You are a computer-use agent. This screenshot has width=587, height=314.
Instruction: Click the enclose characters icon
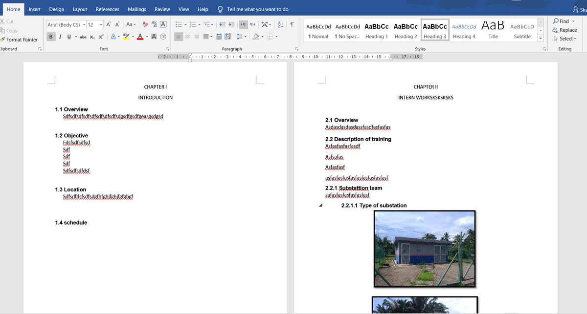coord(163,37)
